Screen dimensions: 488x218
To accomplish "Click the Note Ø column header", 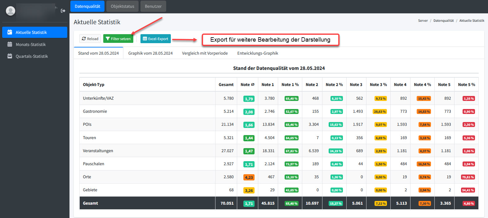I will pyautogui.click(x=247, y=84).
